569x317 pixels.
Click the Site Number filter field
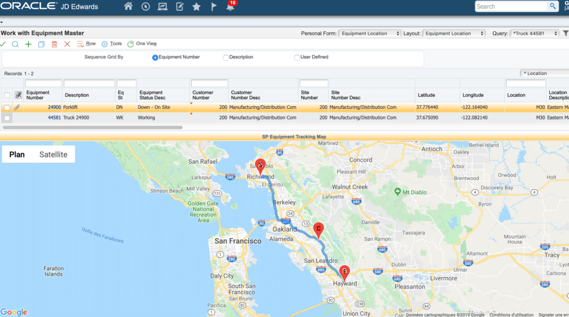pos(313,83)
